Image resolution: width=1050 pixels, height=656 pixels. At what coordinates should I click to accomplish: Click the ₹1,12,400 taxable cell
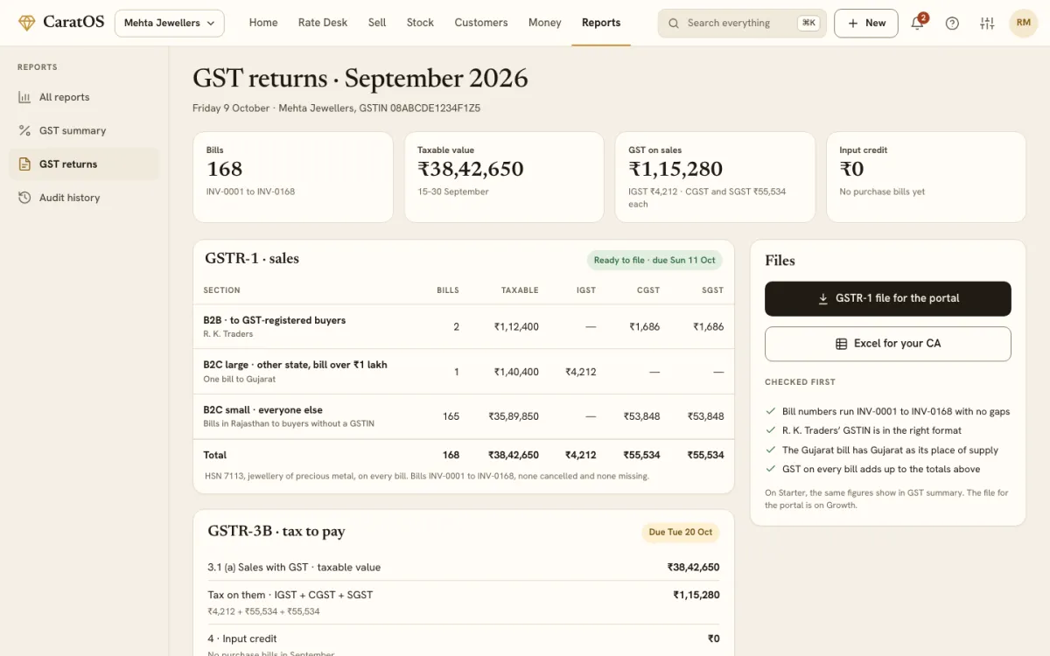[516, 326]
